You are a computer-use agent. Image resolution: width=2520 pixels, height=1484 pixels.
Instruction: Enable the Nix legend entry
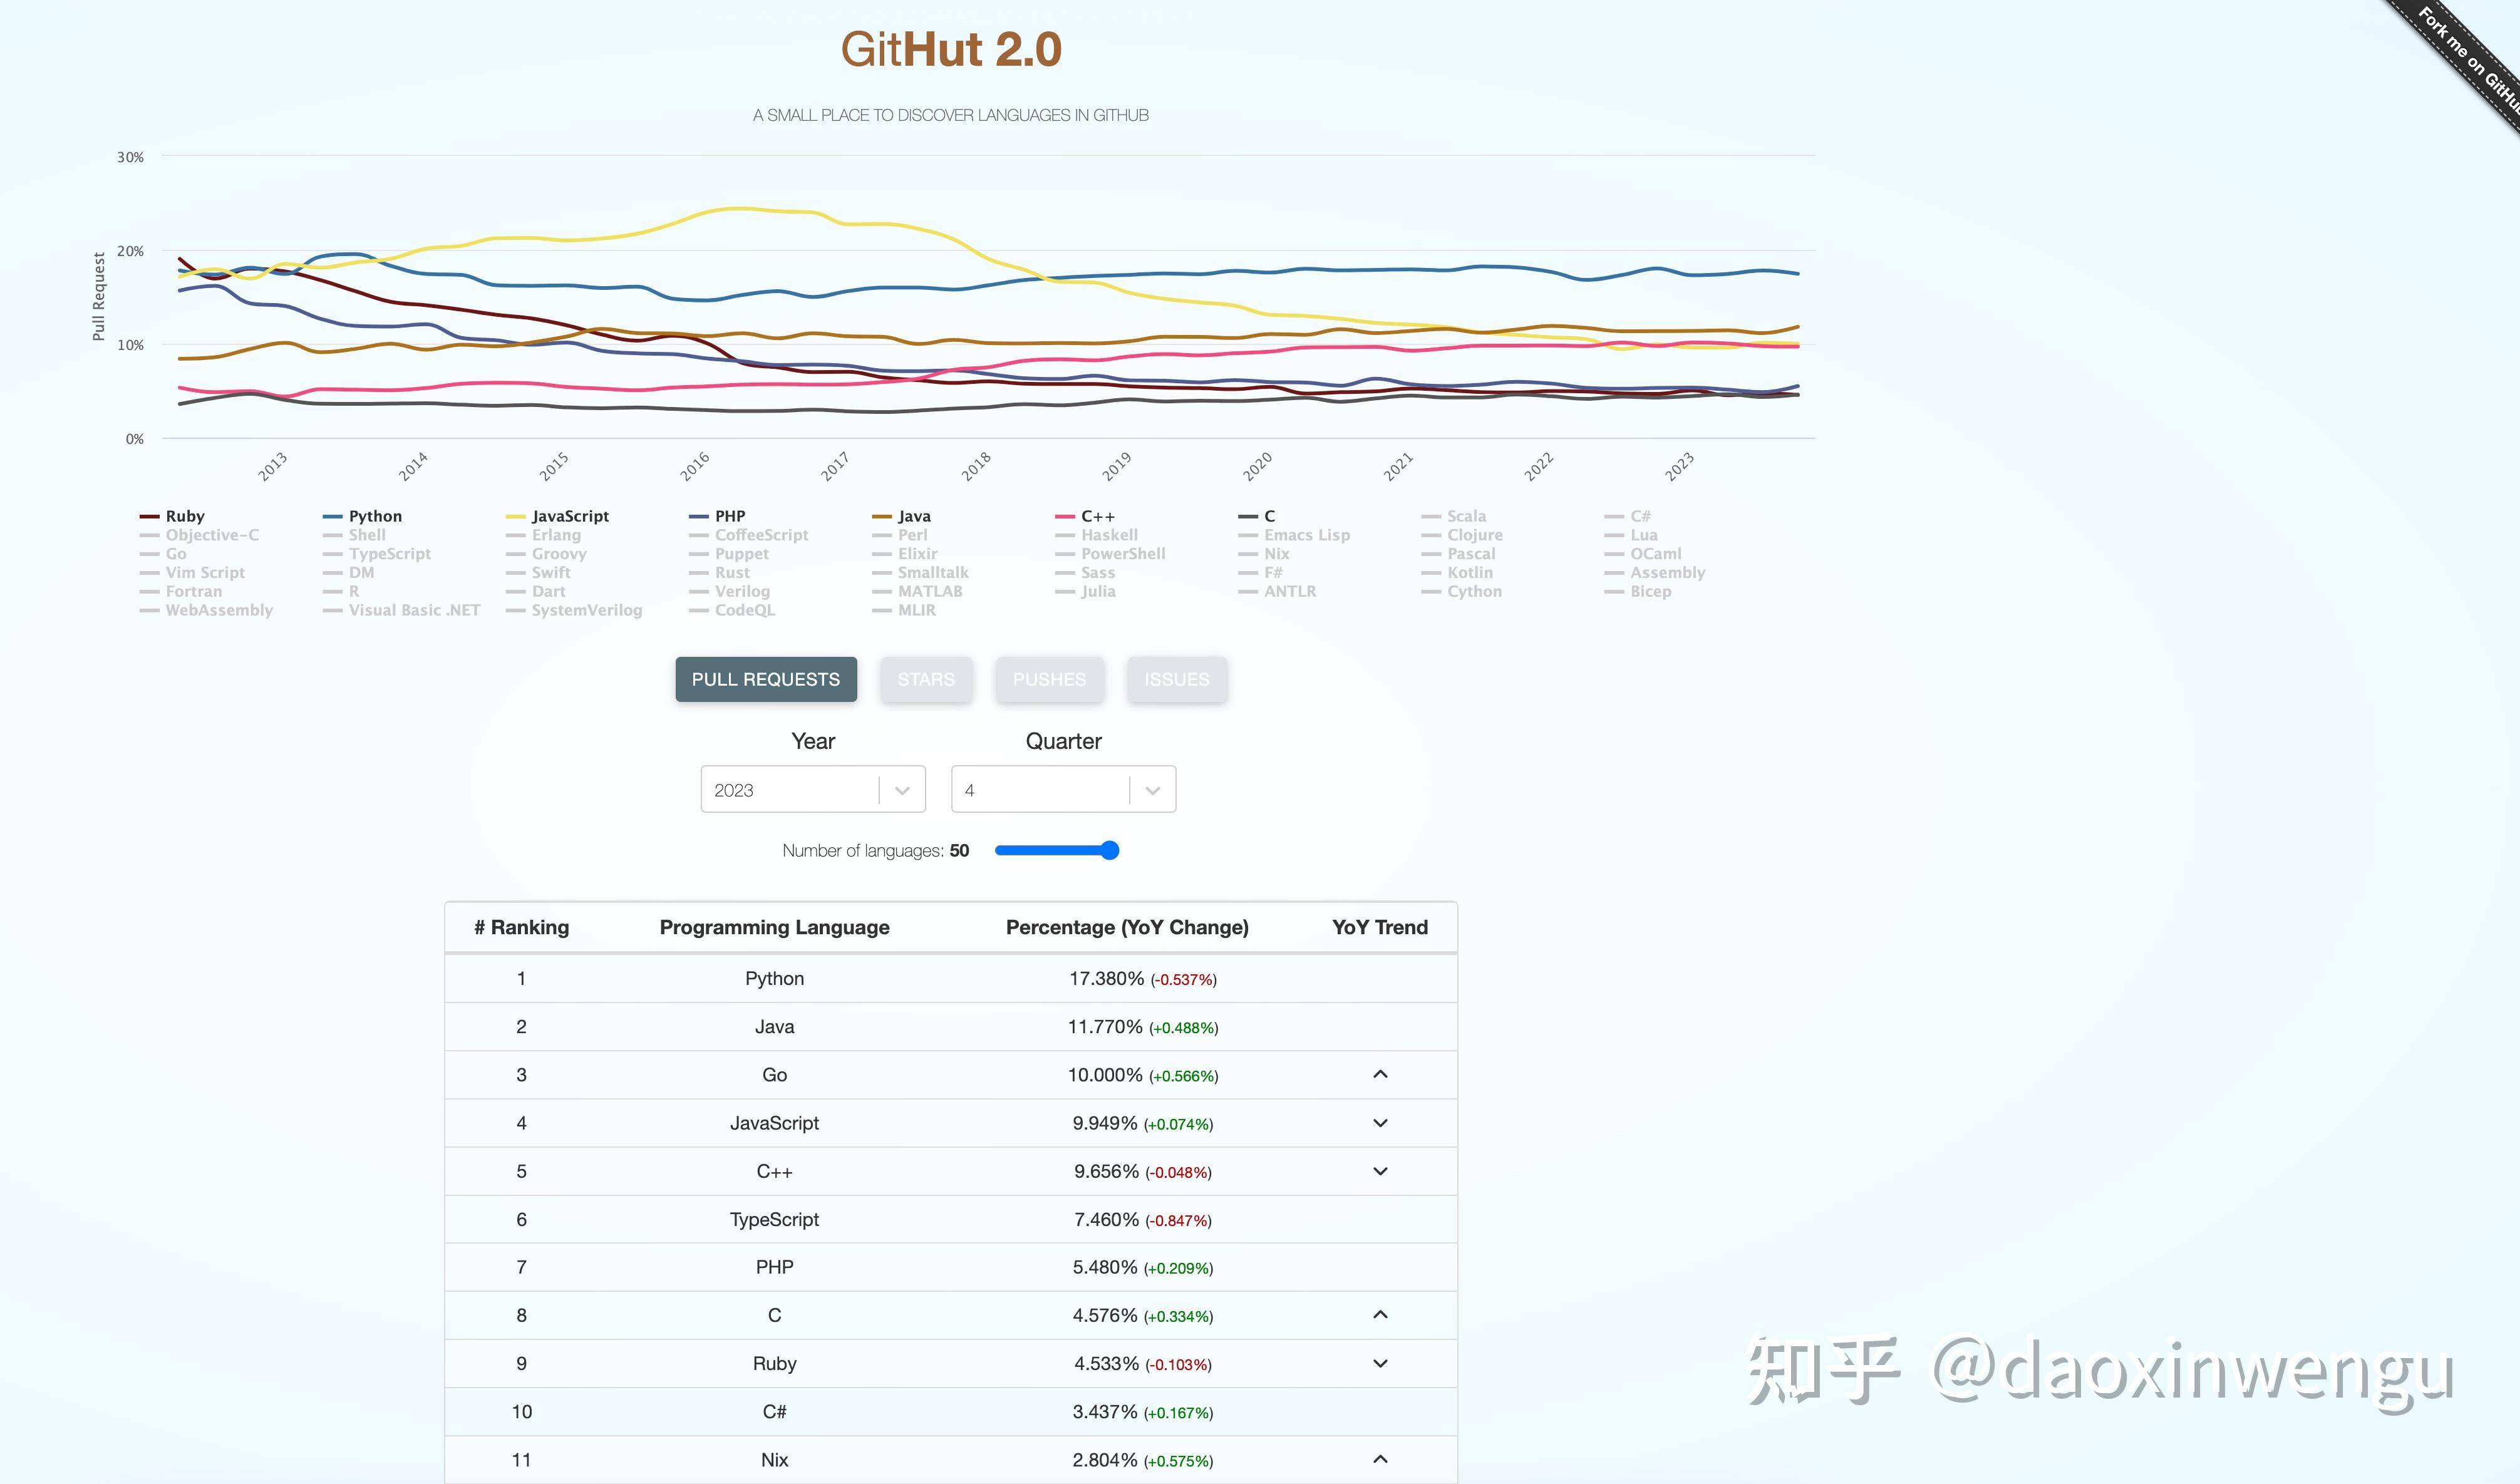[1264, 554]
